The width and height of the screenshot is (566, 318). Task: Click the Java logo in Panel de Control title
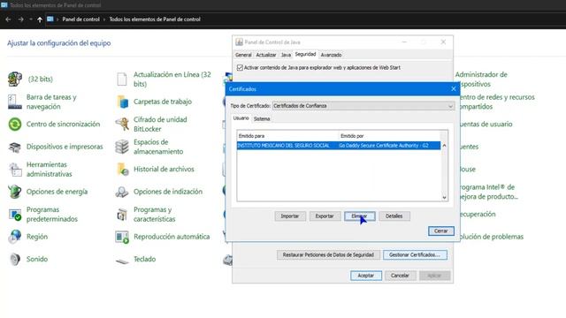239,42
